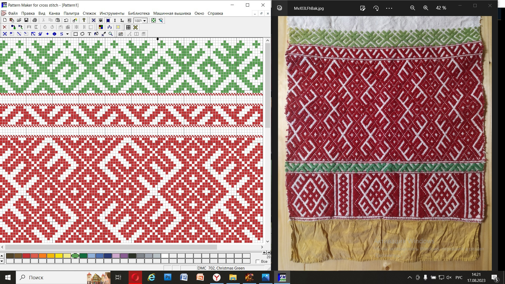Create a new pattern with New icon
505x284 pixels.
pos(5,20)
